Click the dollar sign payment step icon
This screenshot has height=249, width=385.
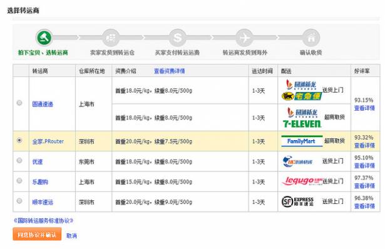(178, 38)
